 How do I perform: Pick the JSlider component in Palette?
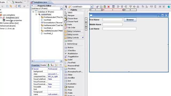(69, 75)
